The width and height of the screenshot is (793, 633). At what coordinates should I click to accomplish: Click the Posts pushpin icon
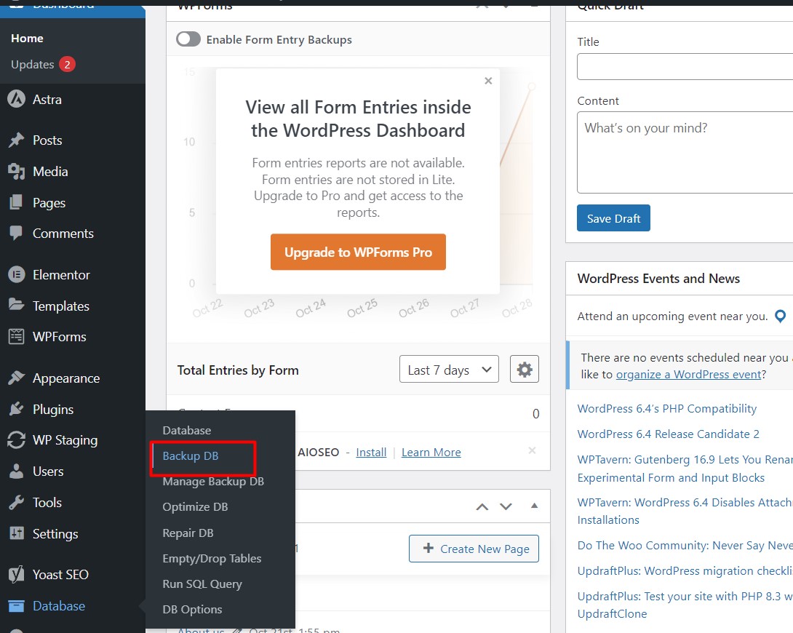(x=16, y=140)
